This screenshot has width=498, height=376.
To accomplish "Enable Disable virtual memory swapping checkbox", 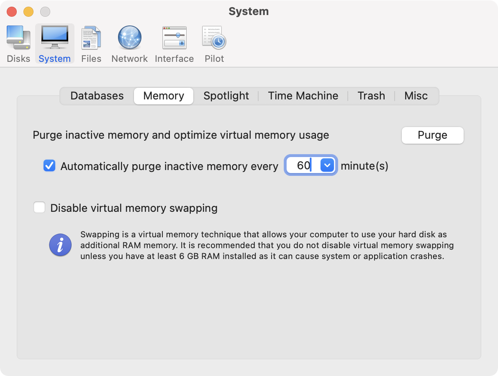I will click(39, 208).
